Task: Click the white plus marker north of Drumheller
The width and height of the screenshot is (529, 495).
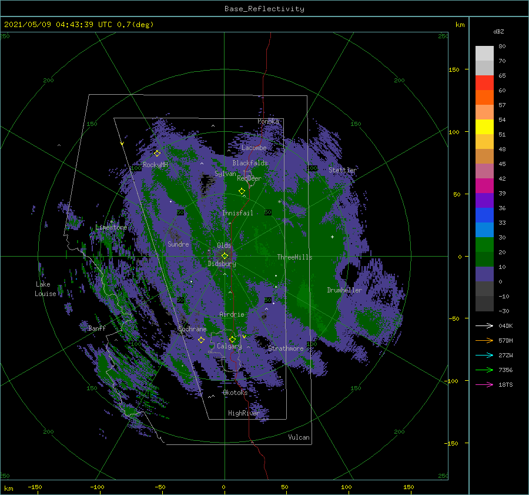Action: click(x=332, y=237)
